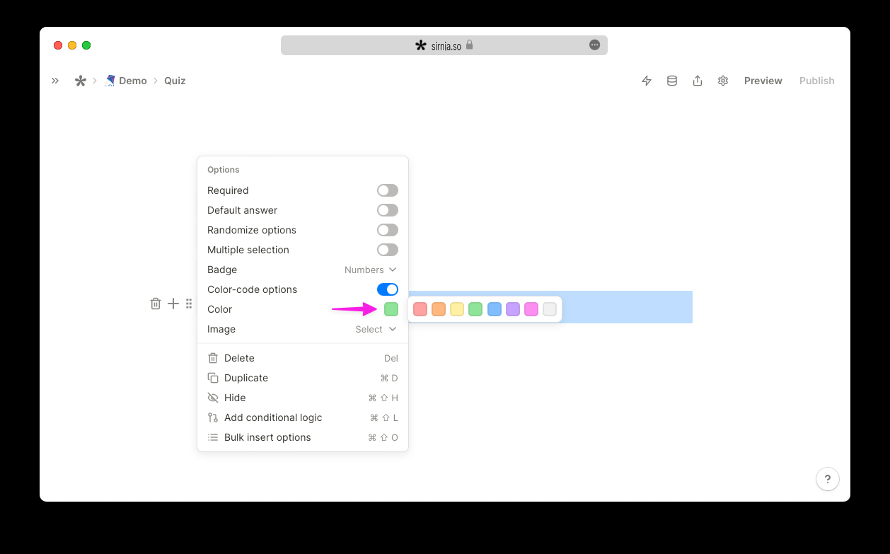Viewport: 890px width, 554px height.
Task: Pick the orange color swatch
Action: tap(439, 309)
